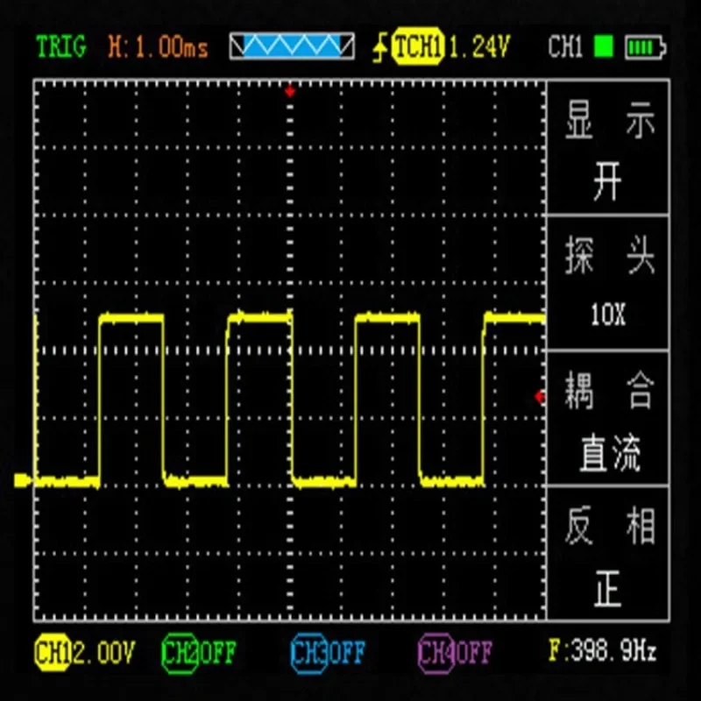Click the blue waveform memory position bar
Screen dimensions: 701x701
tap(292, 46)
